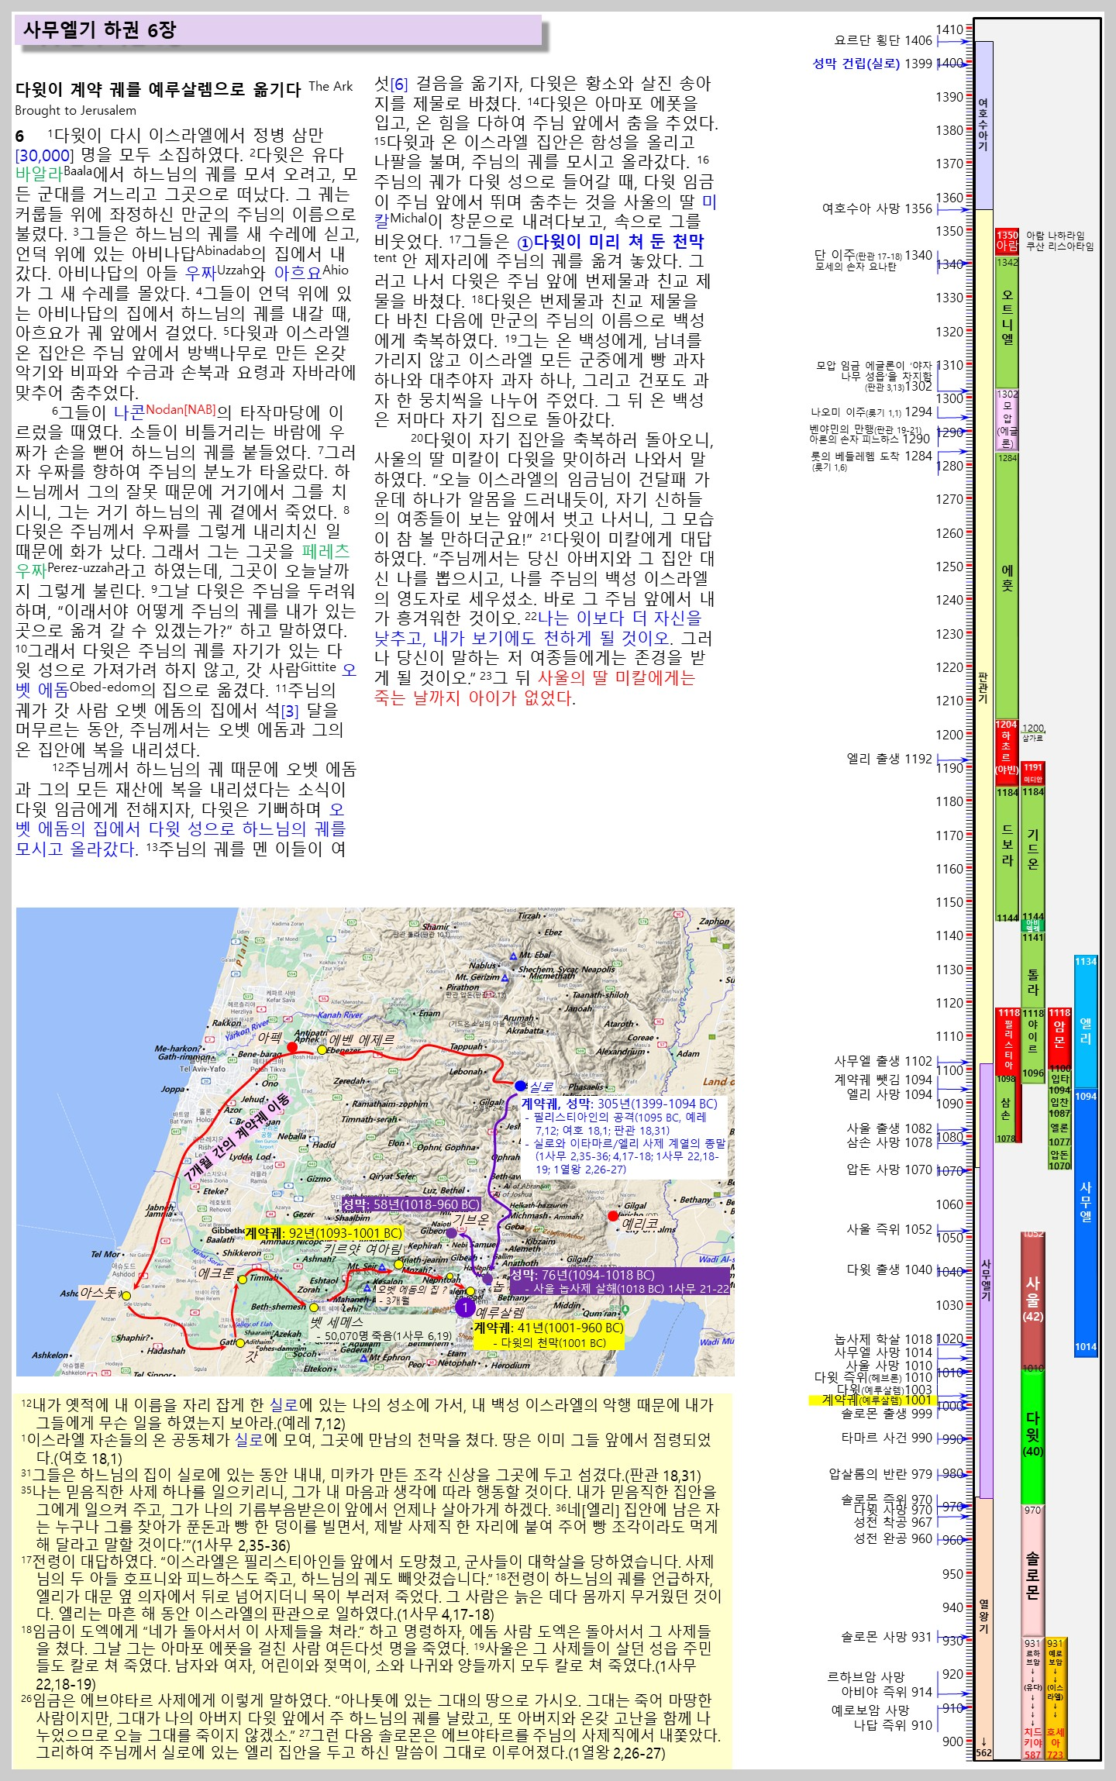Select the 타마르 사건 990 event label
1116x1781 pixels.
(x=887, y=1438)
